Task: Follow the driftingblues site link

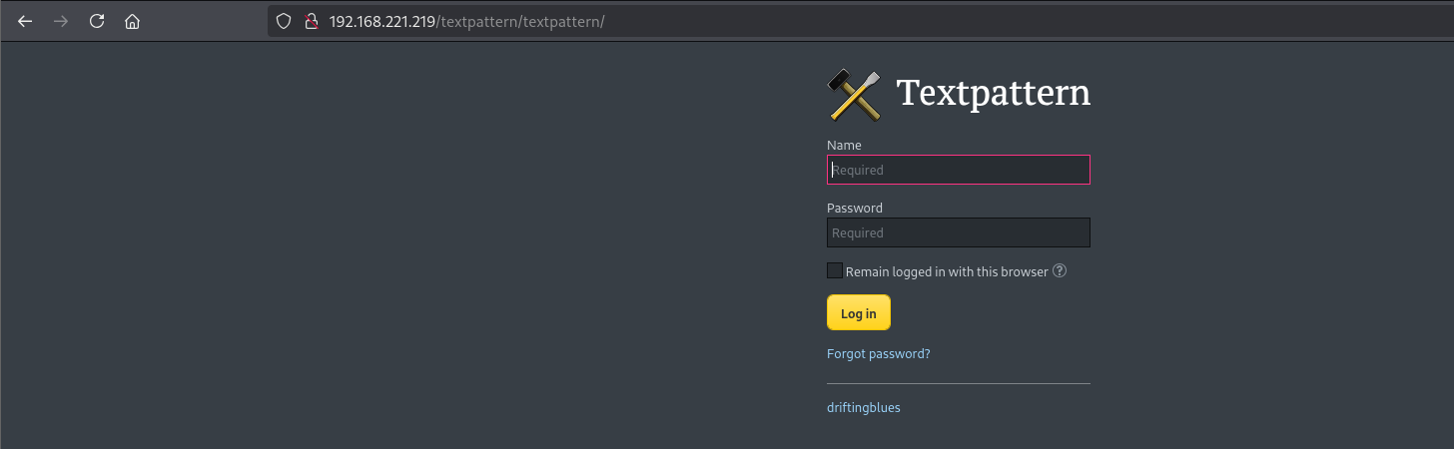Action: click(x=863, y=407)
